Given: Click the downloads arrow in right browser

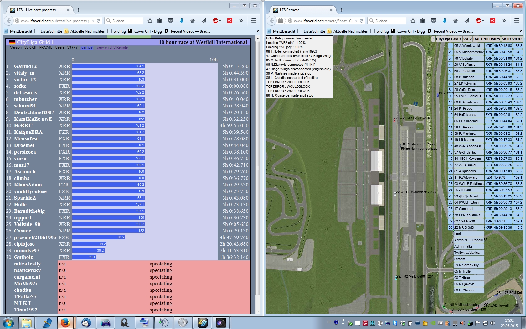Looking at the screenshot, I should tap(444, 21).
